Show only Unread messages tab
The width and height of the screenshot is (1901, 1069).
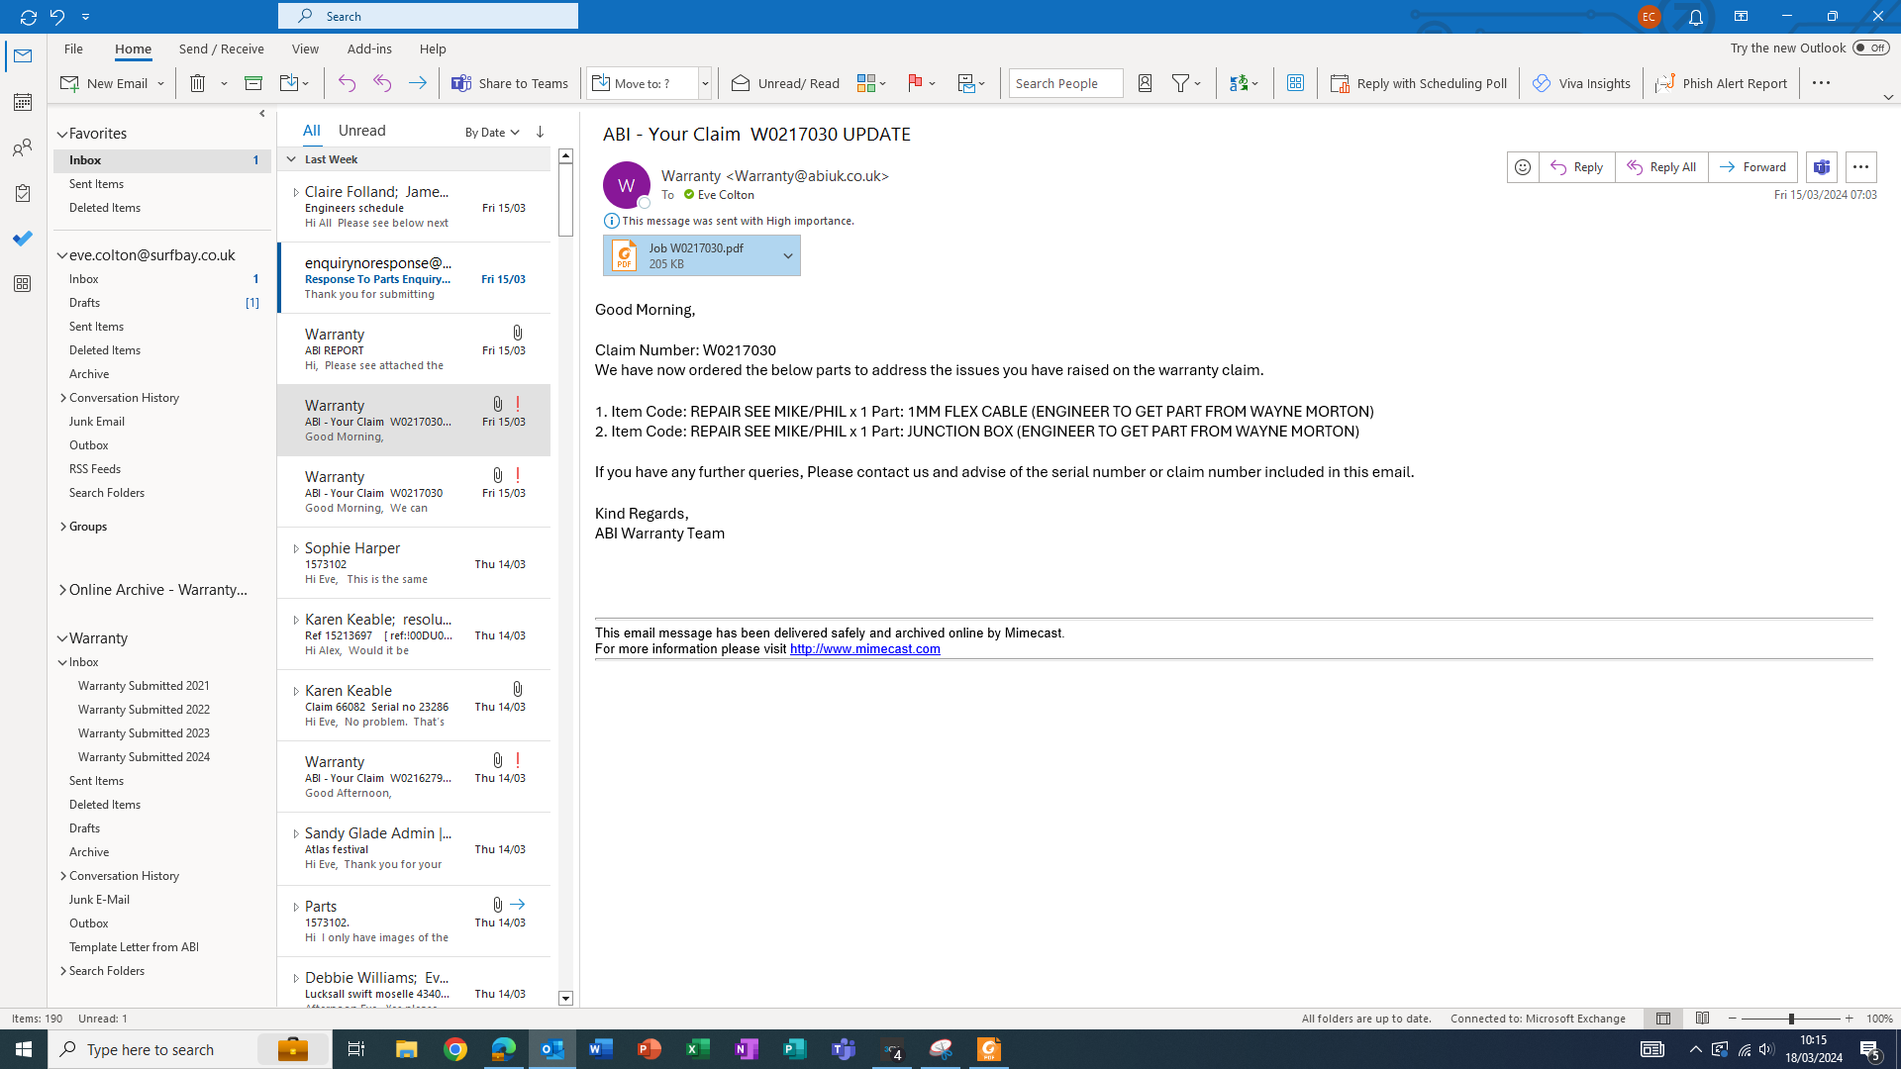pos(361,131)
